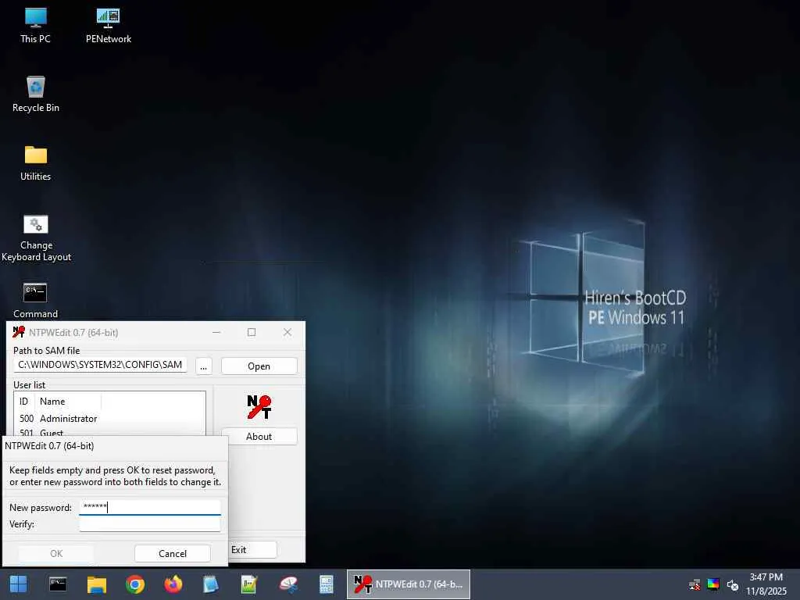Click the Exit button in NTPWEdit
Viewport: 800px width, 600px height.
252,550
